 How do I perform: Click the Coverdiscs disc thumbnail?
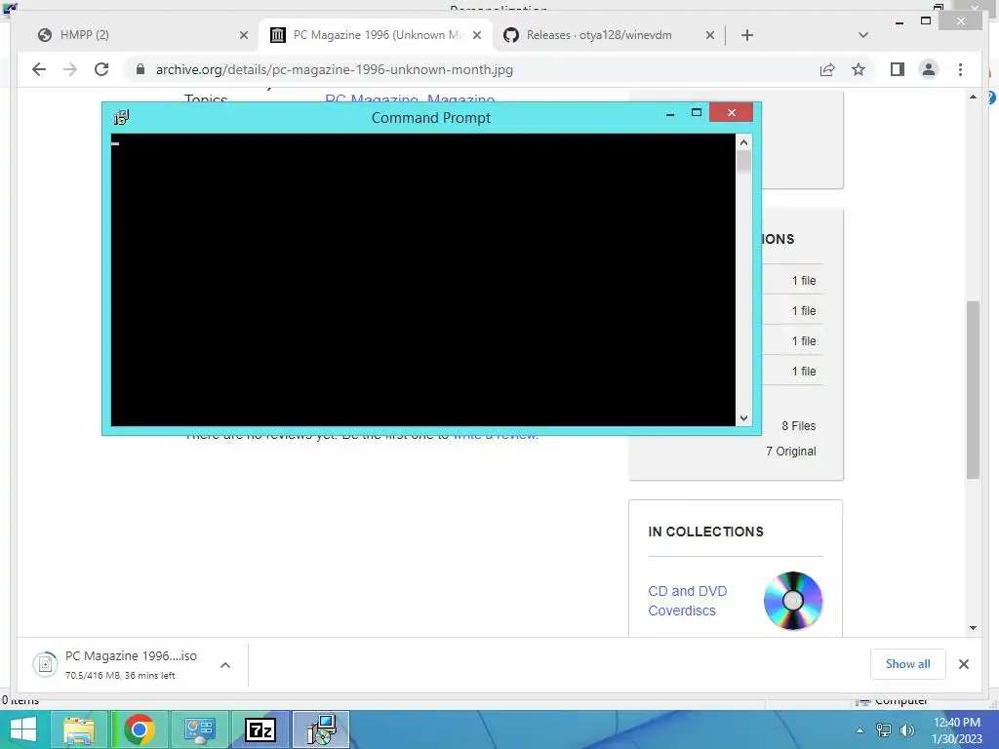click(792, 601)
